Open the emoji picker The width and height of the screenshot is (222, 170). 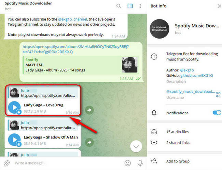coord(128,163)
